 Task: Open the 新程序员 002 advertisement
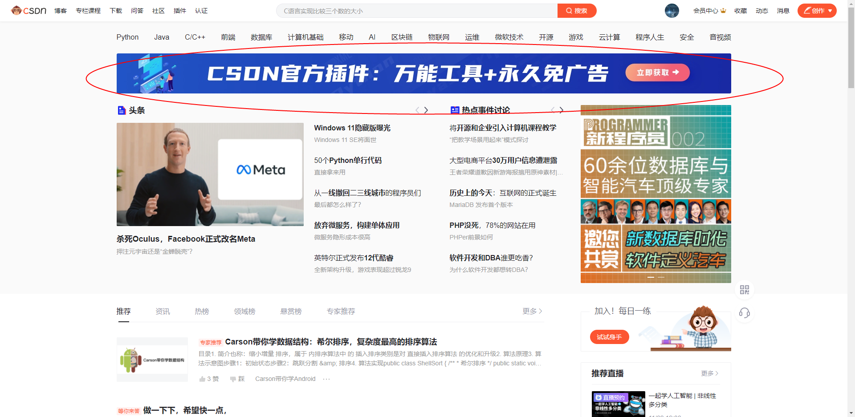point(656,194)
